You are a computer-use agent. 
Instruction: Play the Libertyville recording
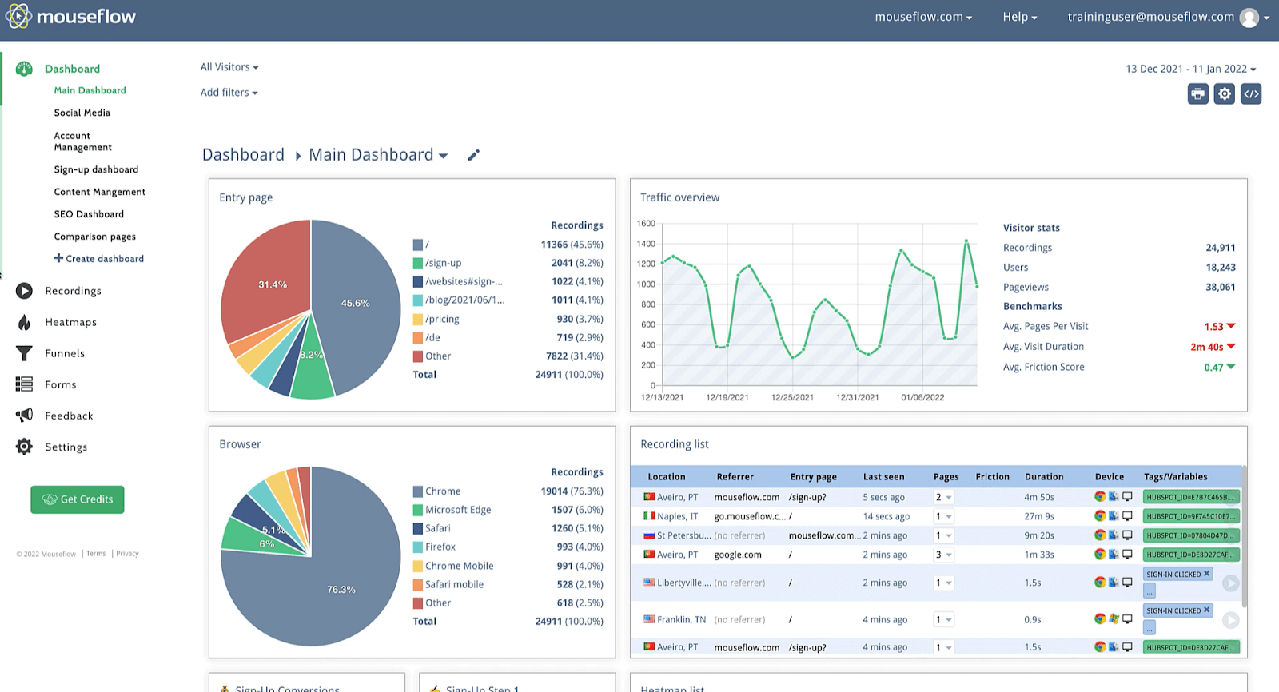1231,583
